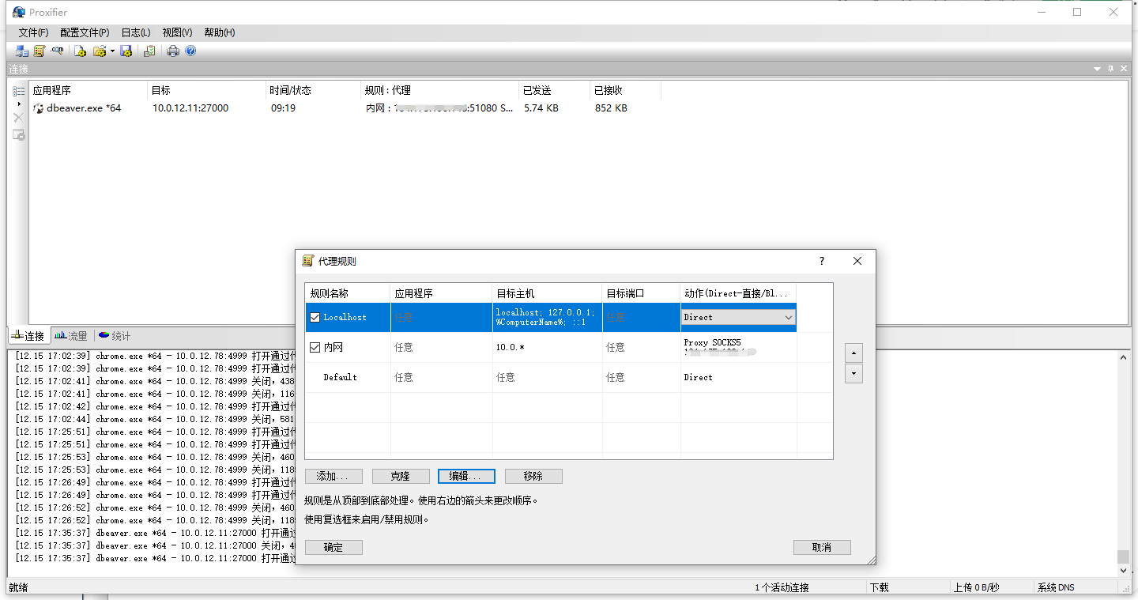Click the .com name resolution icon
The image size is (1138, 600).
(x=56, y=51)
